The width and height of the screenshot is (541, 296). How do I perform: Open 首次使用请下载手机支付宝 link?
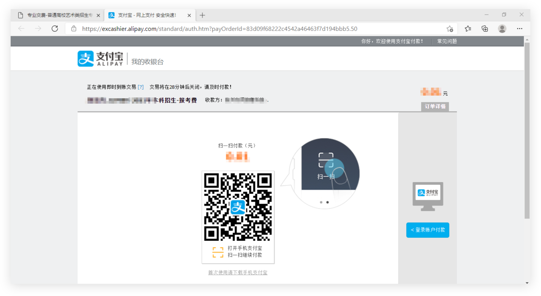pos(238,272)
